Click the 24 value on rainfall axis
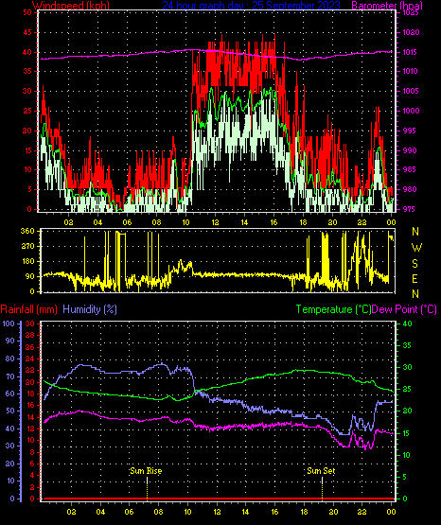Viewport: 441px width, 525px height. (30, 359)
